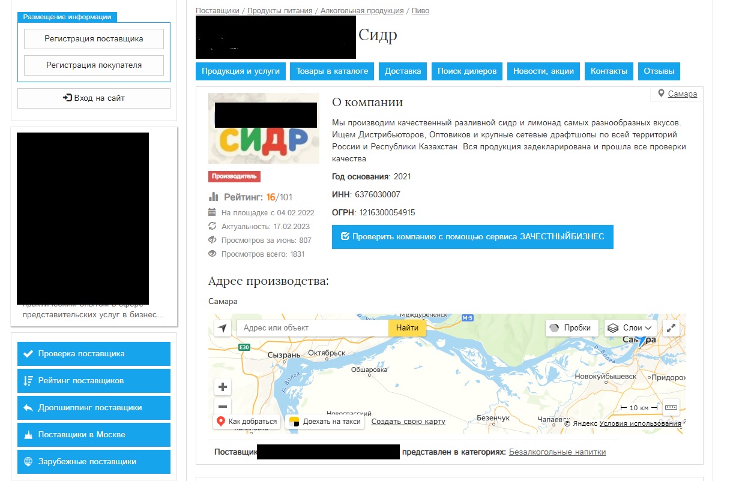Screen dimensions: 739x481
Task: Zoom out the map with minus button
Action: 223,406
